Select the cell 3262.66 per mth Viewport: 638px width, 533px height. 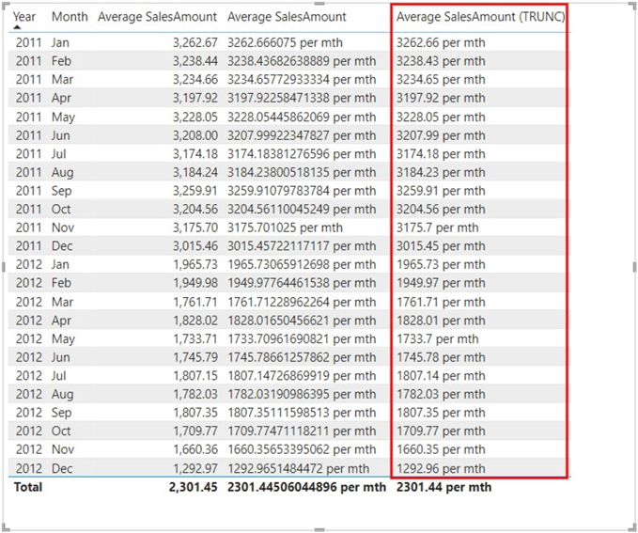[x=441, y=42]
